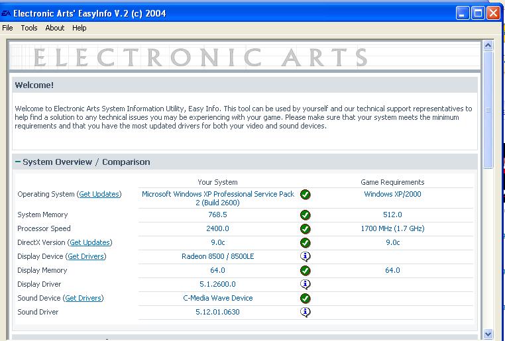This screenshot has height=341, width=505.
Task: Click the Display Memory row label
Action: click(x=42, y=270)
